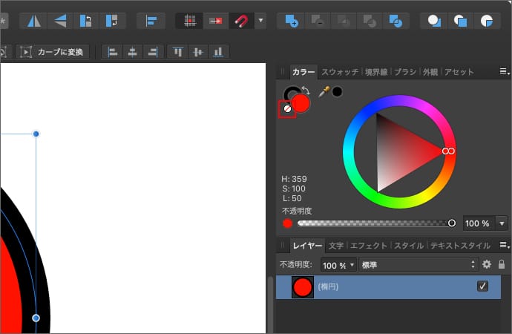This screenshot has width=512, height=334.
Task: Click the align left icon
Action: point(113,52)
